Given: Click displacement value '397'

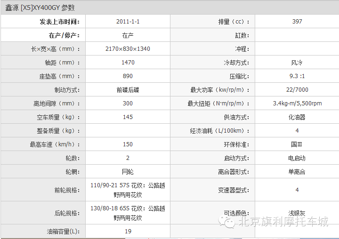Looking at the screenshot, I should click(297, 21).
